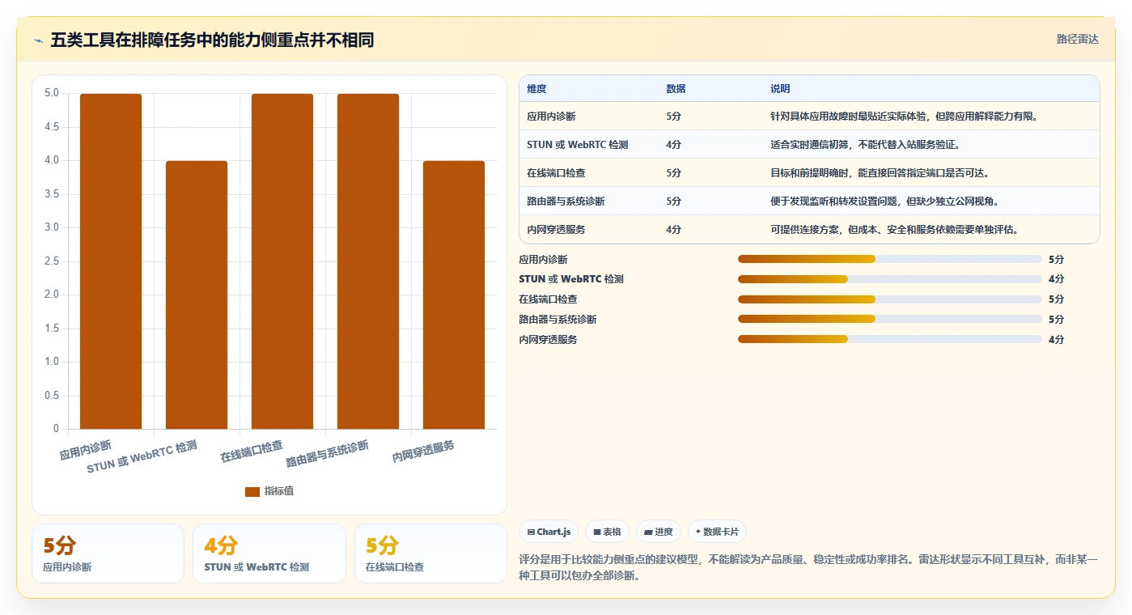Click the 内网穿透服务 chart bar
The image size is (1132, 615).
point(454,295)
